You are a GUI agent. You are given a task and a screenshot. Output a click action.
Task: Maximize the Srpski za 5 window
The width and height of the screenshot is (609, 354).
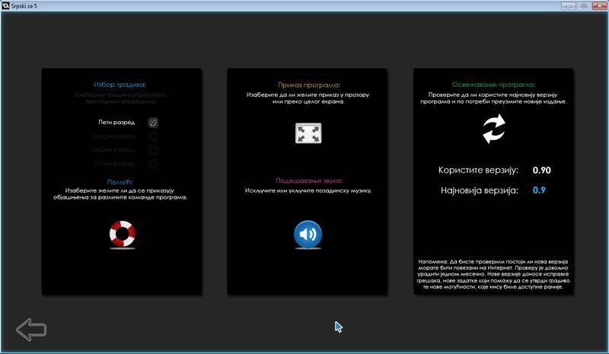point(584,6)
